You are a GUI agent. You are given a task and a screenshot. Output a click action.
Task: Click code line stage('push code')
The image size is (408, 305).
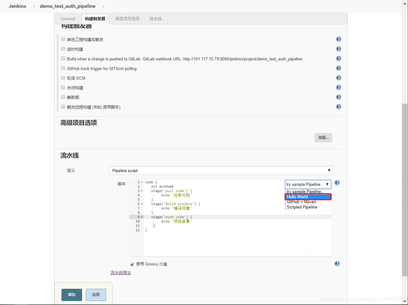172,217
